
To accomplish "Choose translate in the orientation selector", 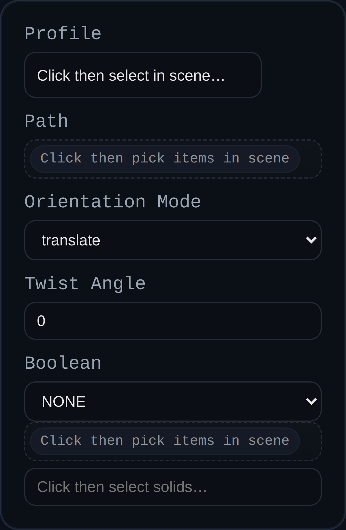I will point(173,240).
